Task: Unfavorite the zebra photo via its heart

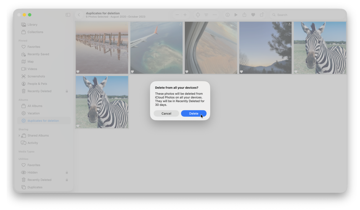Action: pyautogui.click(x=78, y=126)
